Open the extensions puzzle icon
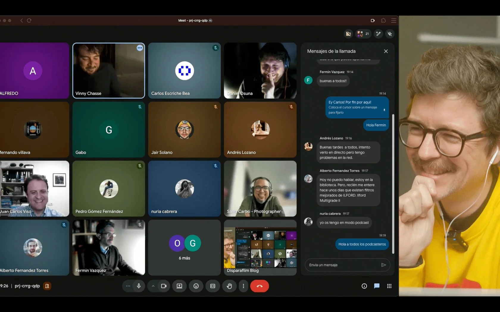This screenshot has width=500, height=312. click(383, 21)
